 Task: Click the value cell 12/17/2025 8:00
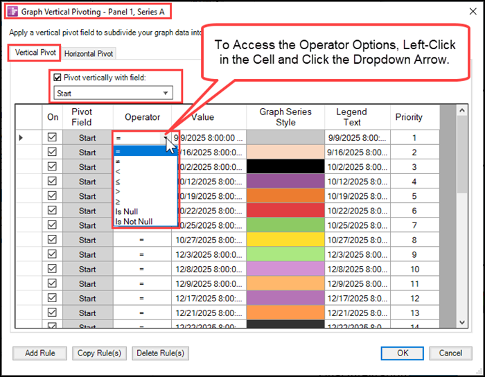(209, 298)
